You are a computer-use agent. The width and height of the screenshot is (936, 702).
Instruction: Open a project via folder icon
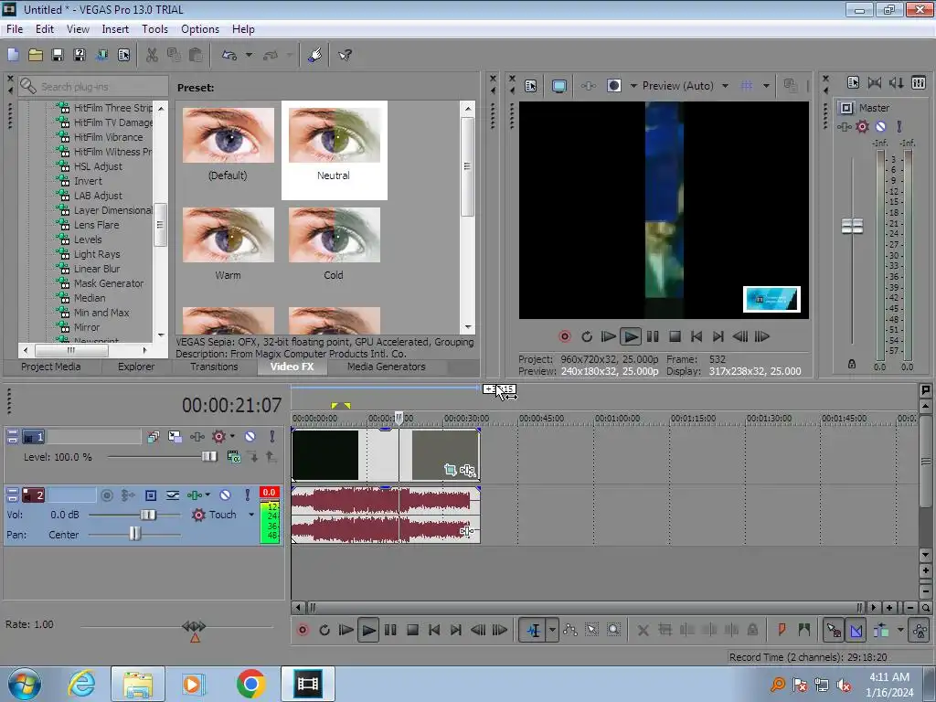click(36, 55)
